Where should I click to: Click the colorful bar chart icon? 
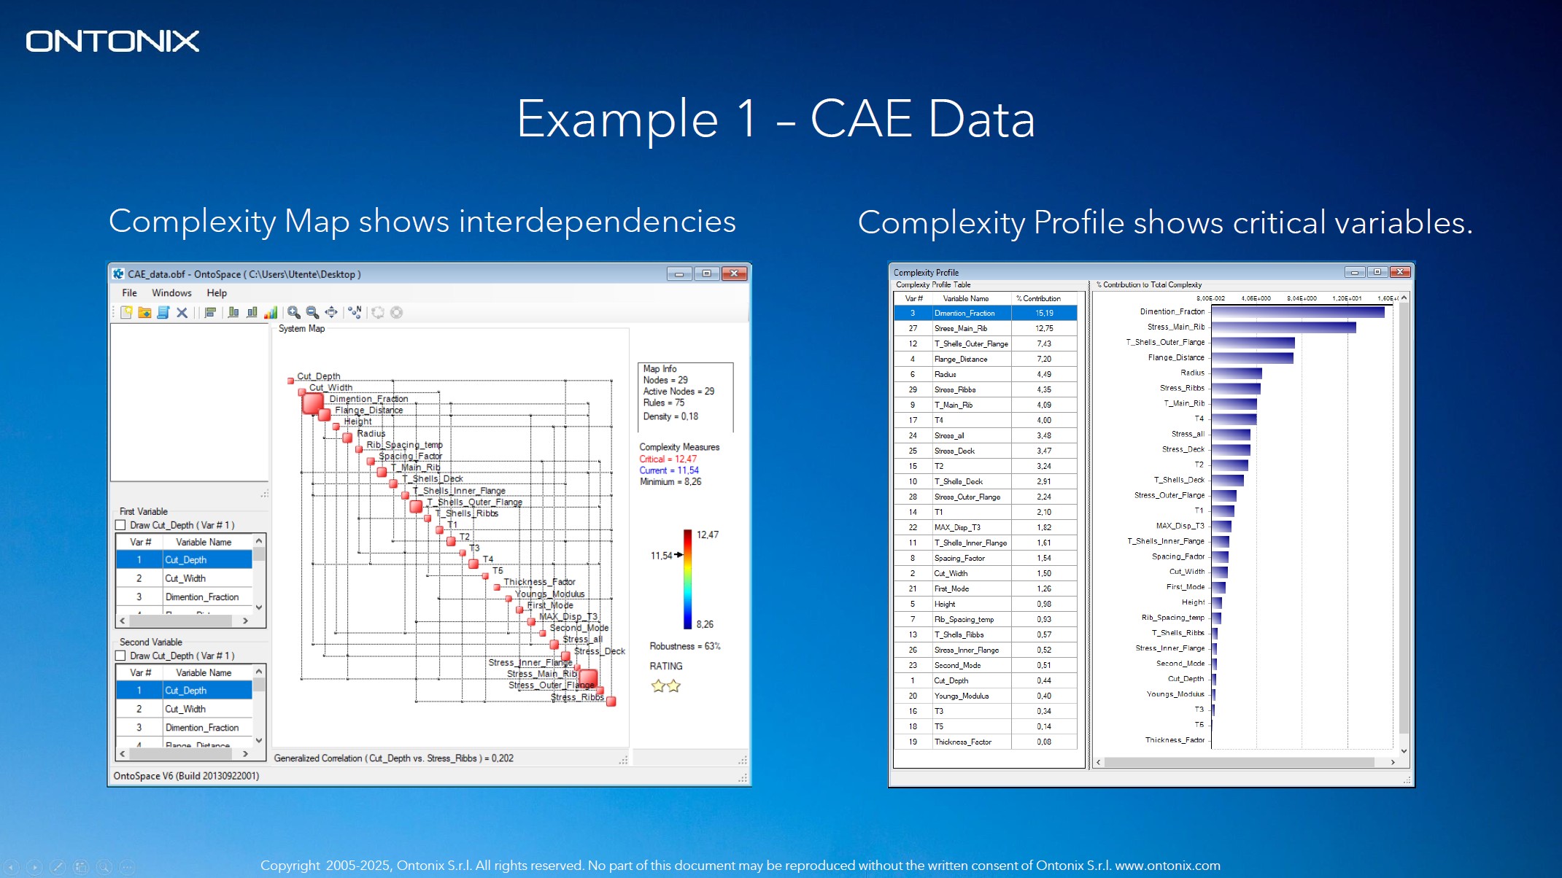coord(271,312)
